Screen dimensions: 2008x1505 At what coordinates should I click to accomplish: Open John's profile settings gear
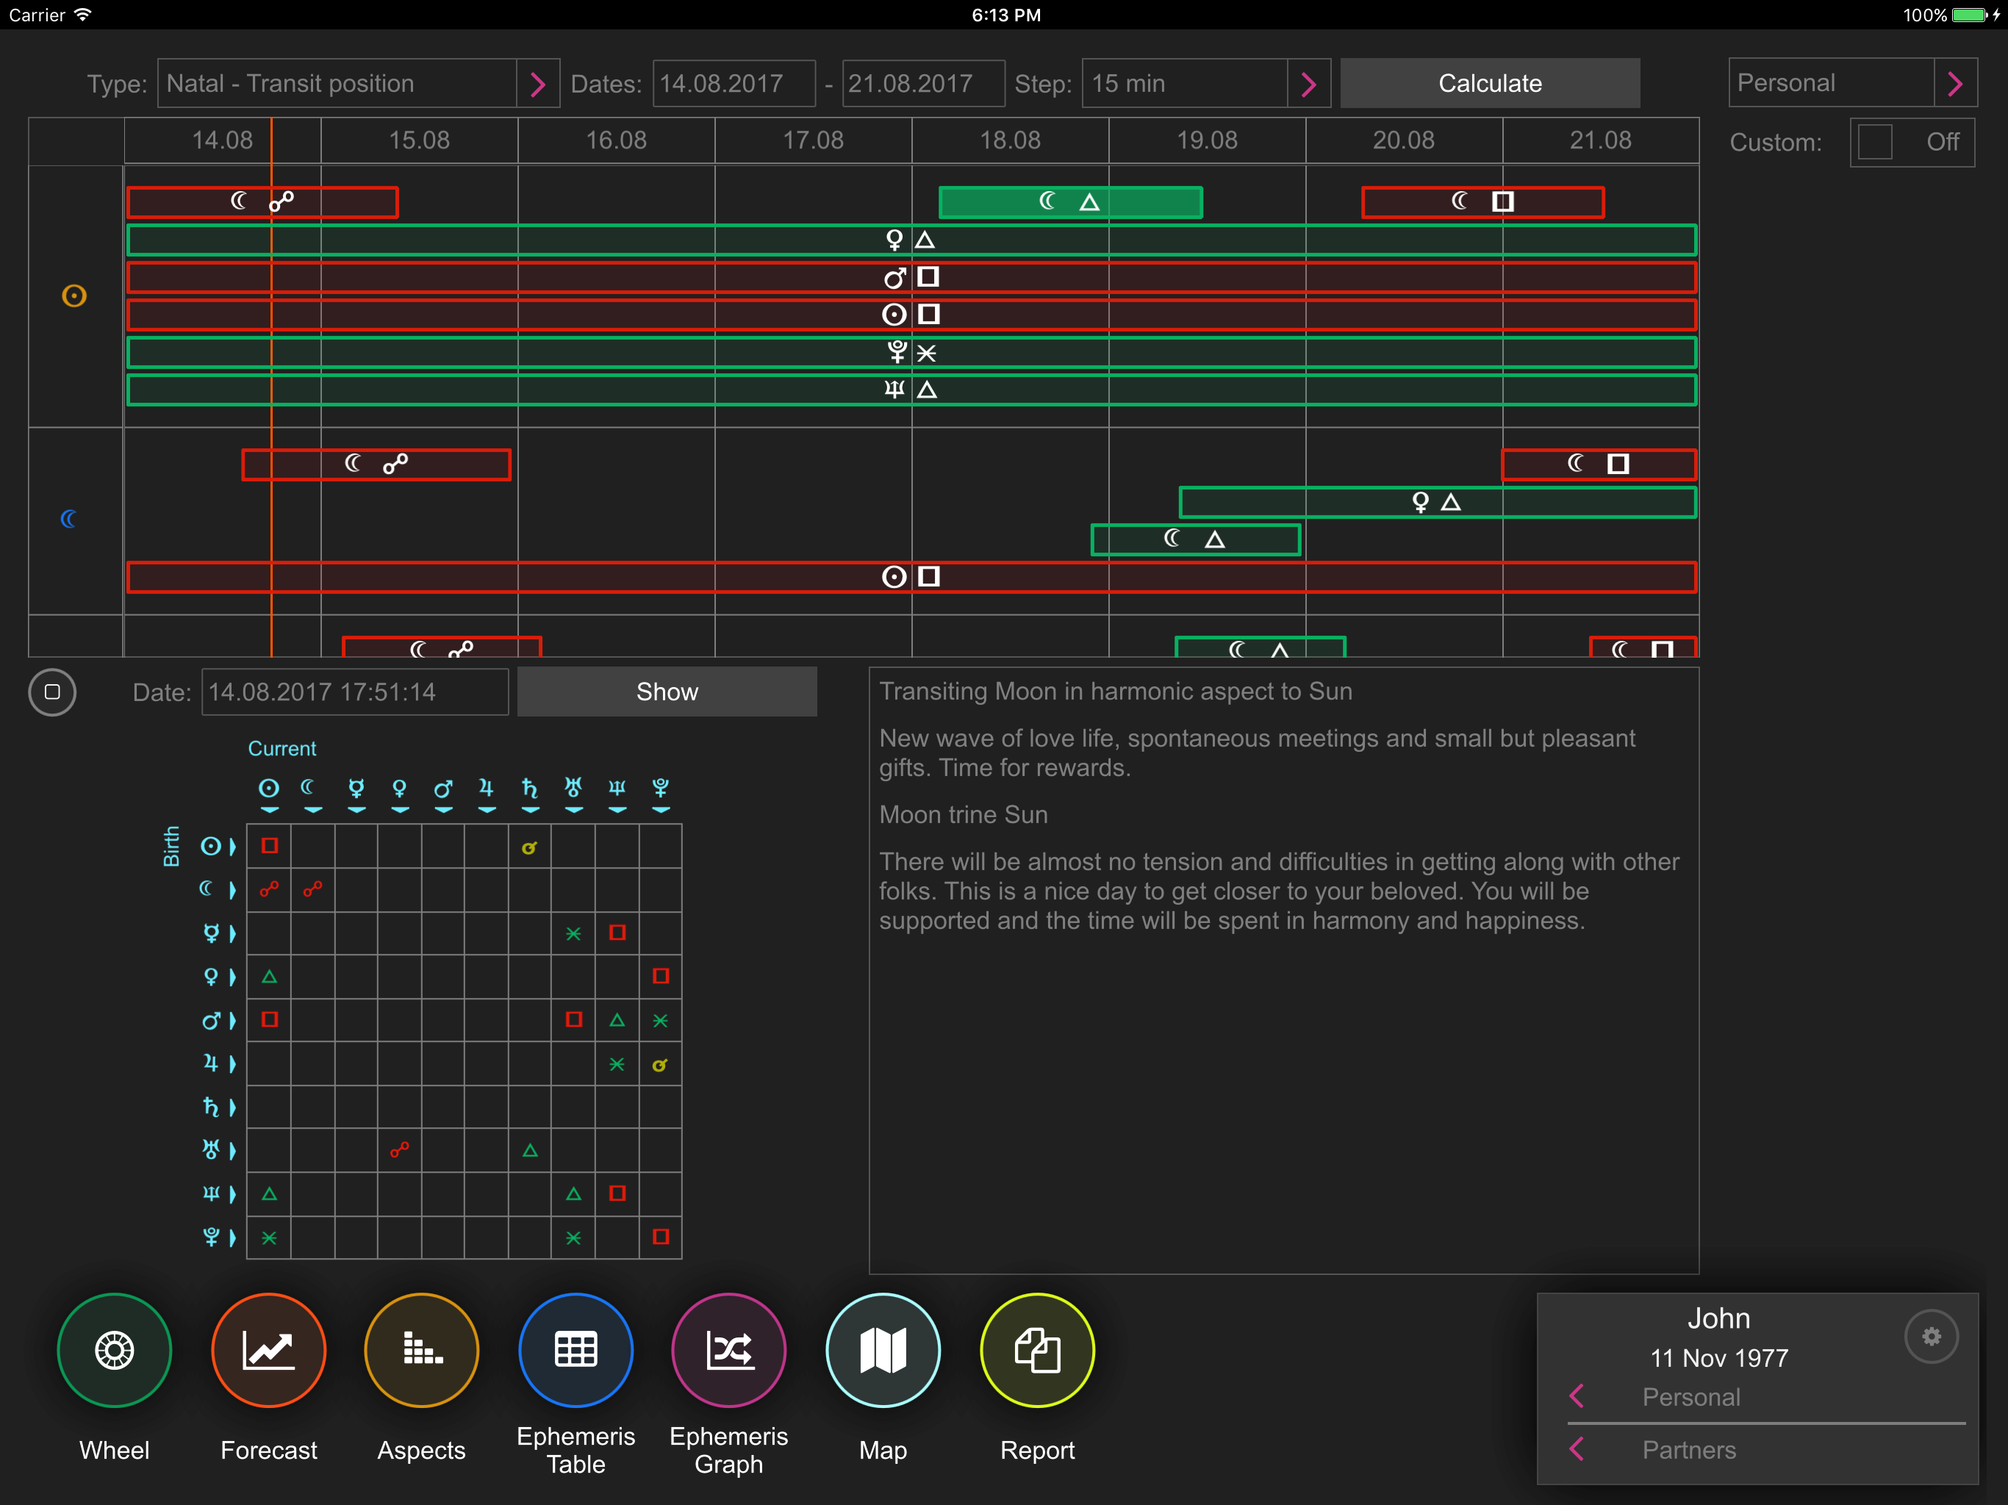1931,1336
